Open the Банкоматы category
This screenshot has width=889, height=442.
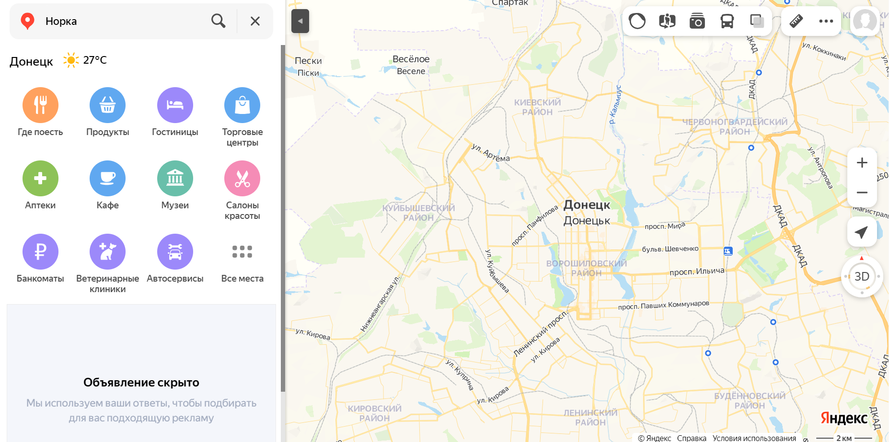40,259
